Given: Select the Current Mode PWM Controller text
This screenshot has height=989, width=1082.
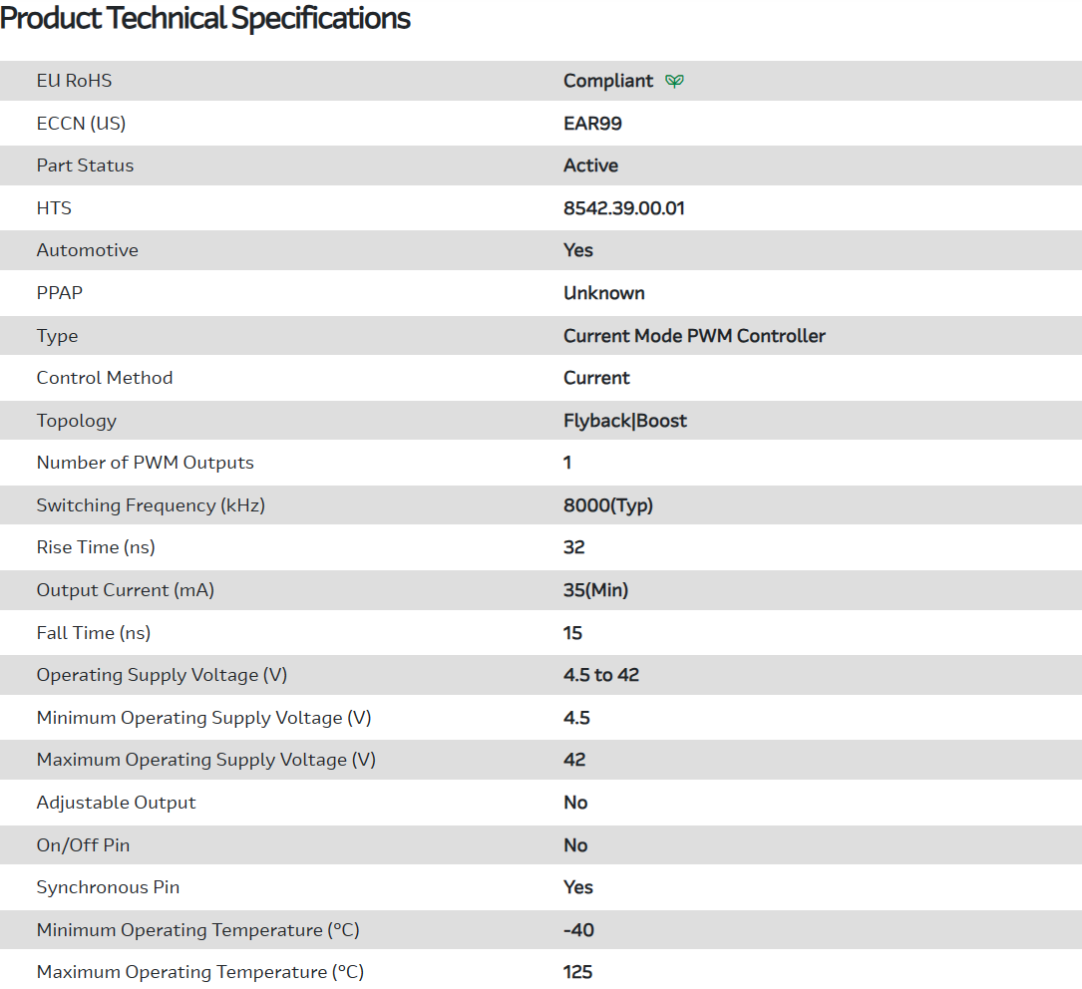Looking at the screenshot, I should coord(694,336).
